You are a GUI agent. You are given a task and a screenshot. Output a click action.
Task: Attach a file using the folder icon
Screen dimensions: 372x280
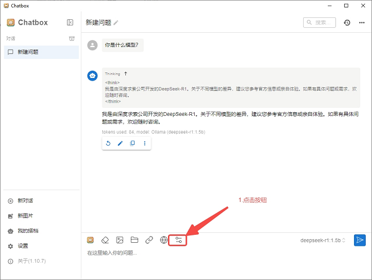(135, 240)
